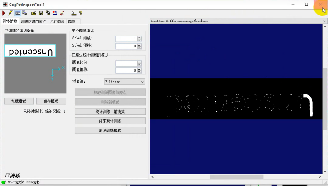Click the difference image in the display
The height and width of the screenshot is (186, 328).
(x=236, y=99)
